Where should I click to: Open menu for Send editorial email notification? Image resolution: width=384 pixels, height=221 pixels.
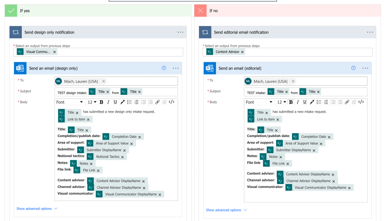(x=370, y=32)
